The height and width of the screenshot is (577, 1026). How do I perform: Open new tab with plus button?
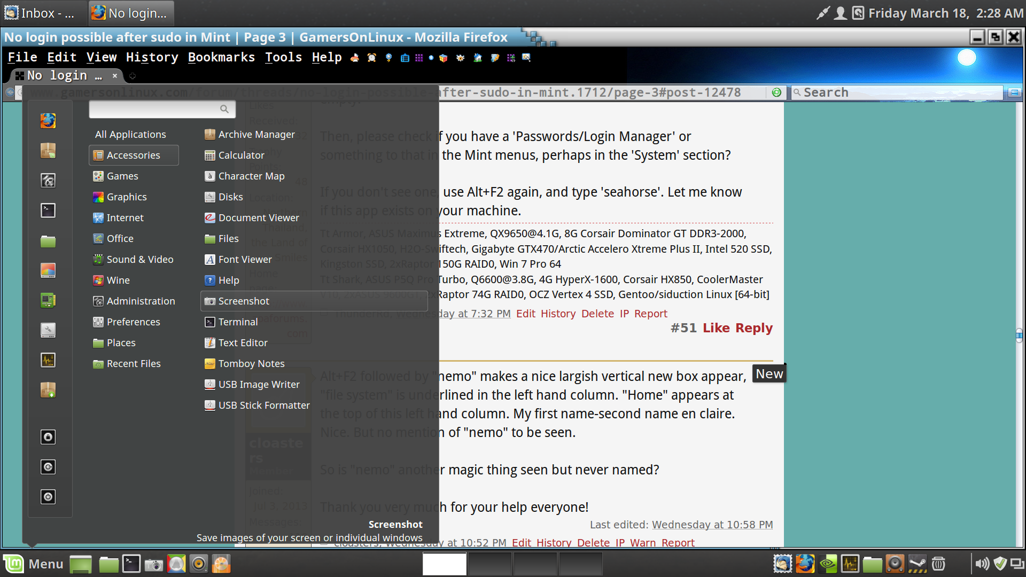tap(133, 76)
